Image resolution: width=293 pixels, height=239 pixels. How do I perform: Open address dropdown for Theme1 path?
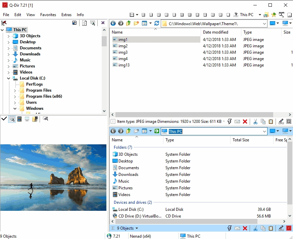[264, 24]
